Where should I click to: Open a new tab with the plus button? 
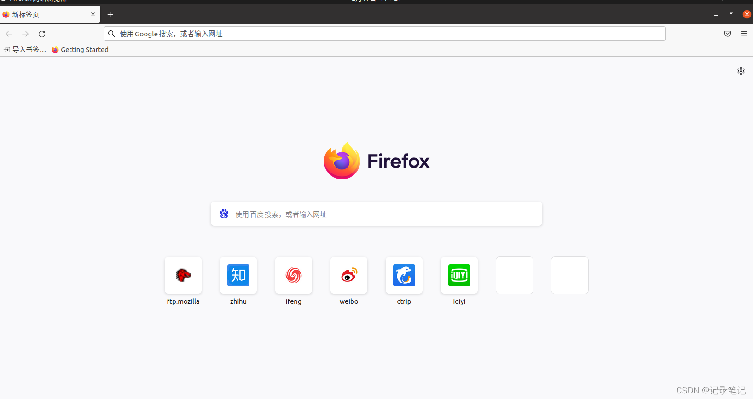[110, 15]
